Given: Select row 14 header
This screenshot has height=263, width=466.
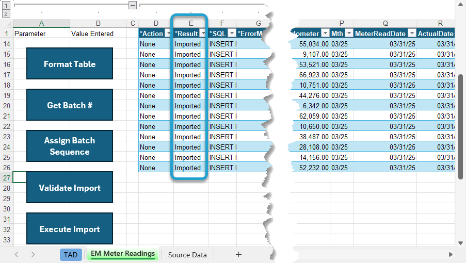Looking at the screenshot, I should (x=7, y=44).
